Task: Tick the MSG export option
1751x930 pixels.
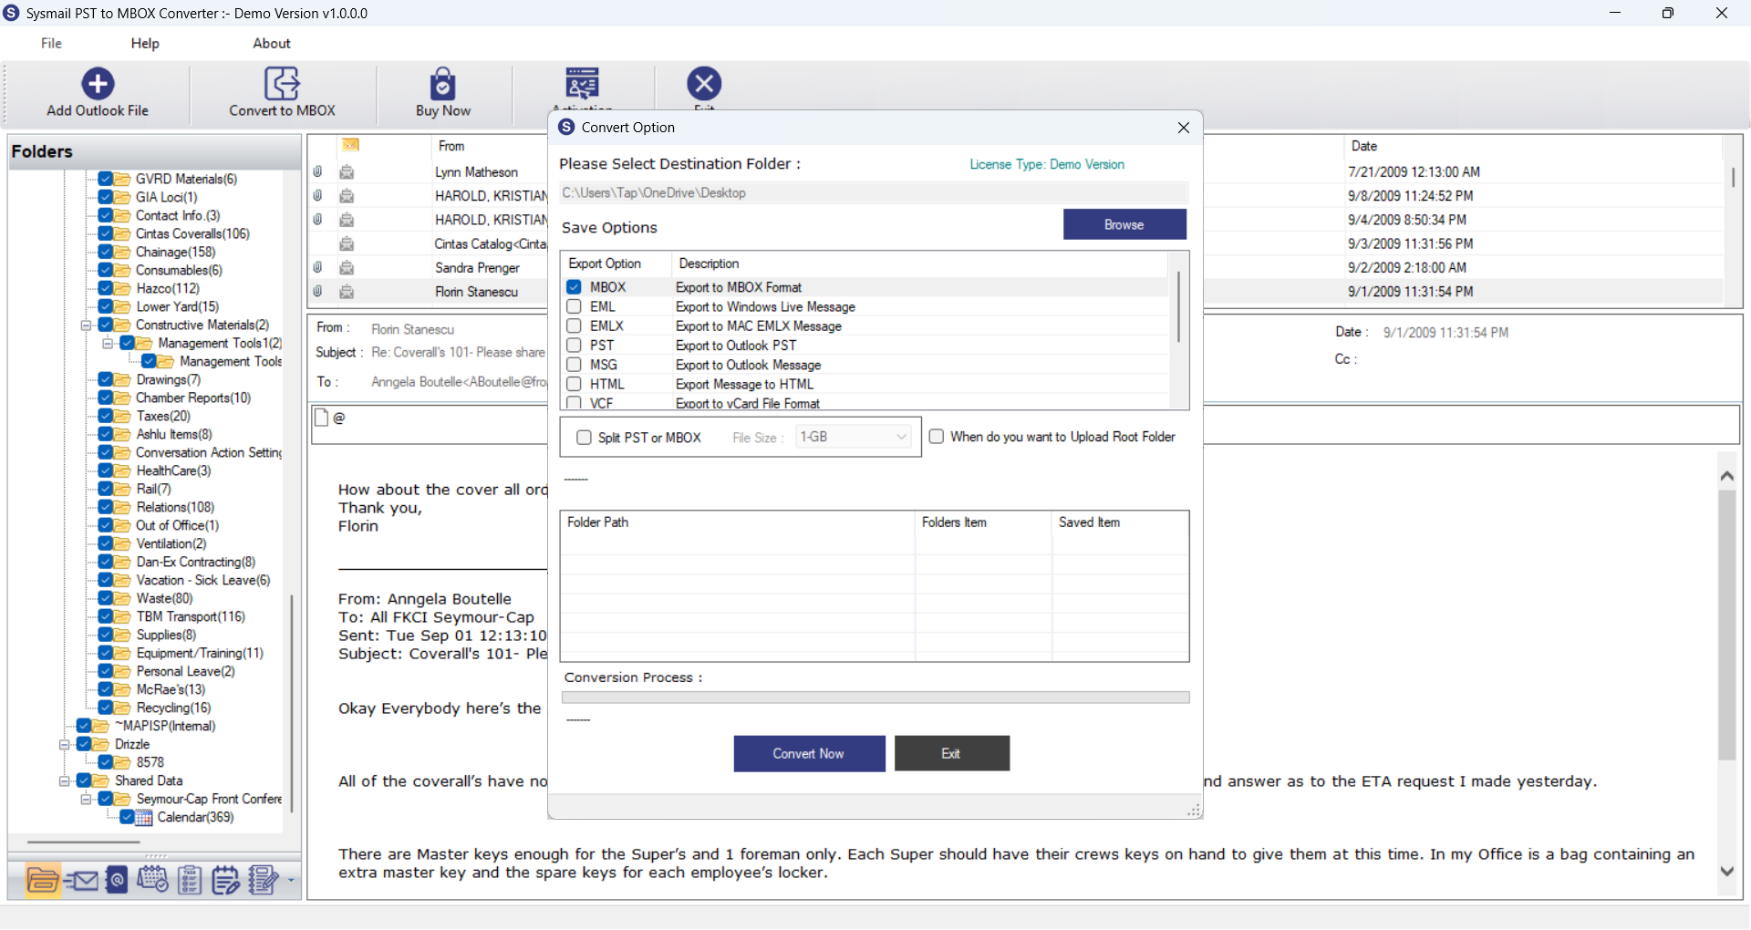Action: pos(574,365)
